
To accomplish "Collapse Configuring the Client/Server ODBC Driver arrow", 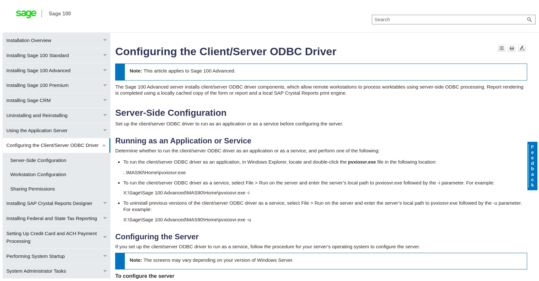I will pos(104,146).
